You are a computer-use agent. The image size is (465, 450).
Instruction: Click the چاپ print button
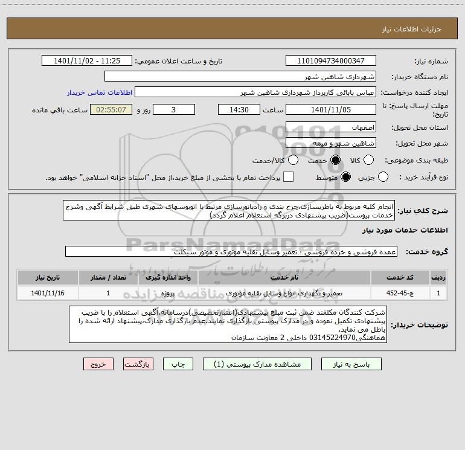click(178, 364)
